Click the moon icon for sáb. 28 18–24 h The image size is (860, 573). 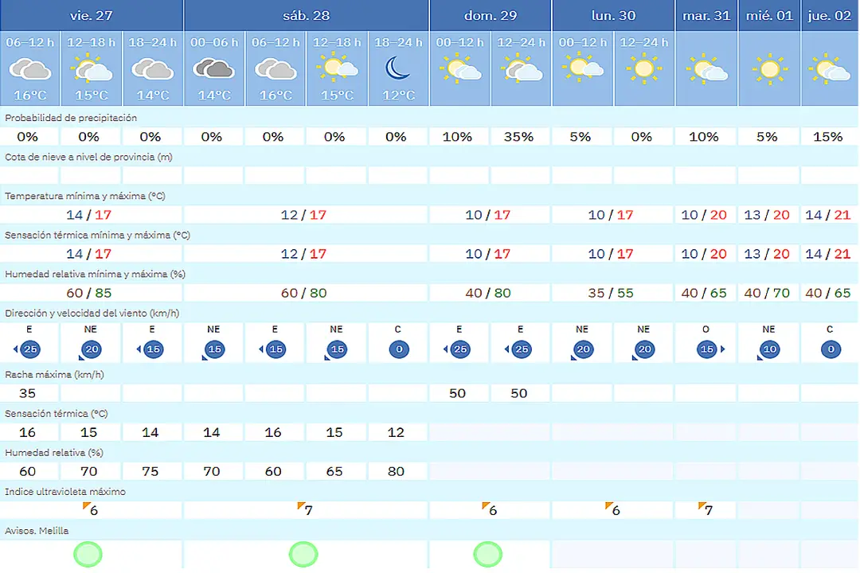[x=397, y=68]
